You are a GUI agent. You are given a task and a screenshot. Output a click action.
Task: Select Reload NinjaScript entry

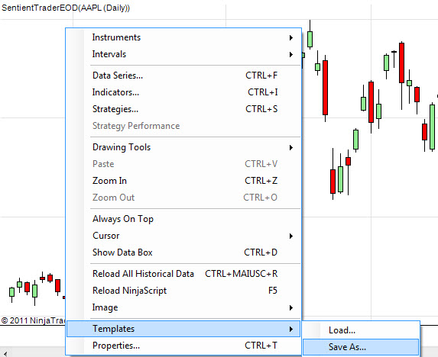[183, 291]
